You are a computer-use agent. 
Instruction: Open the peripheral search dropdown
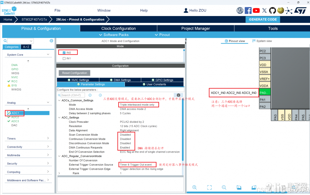(31, 41)
